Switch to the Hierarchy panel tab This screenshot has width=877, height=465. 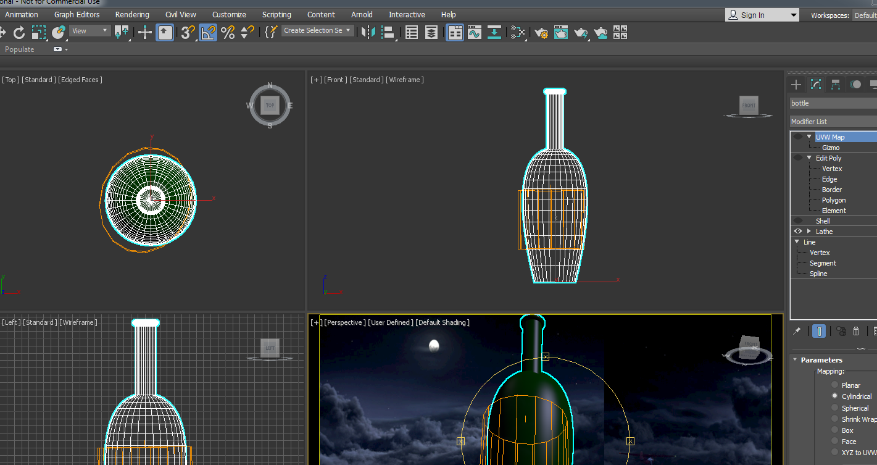835,85
